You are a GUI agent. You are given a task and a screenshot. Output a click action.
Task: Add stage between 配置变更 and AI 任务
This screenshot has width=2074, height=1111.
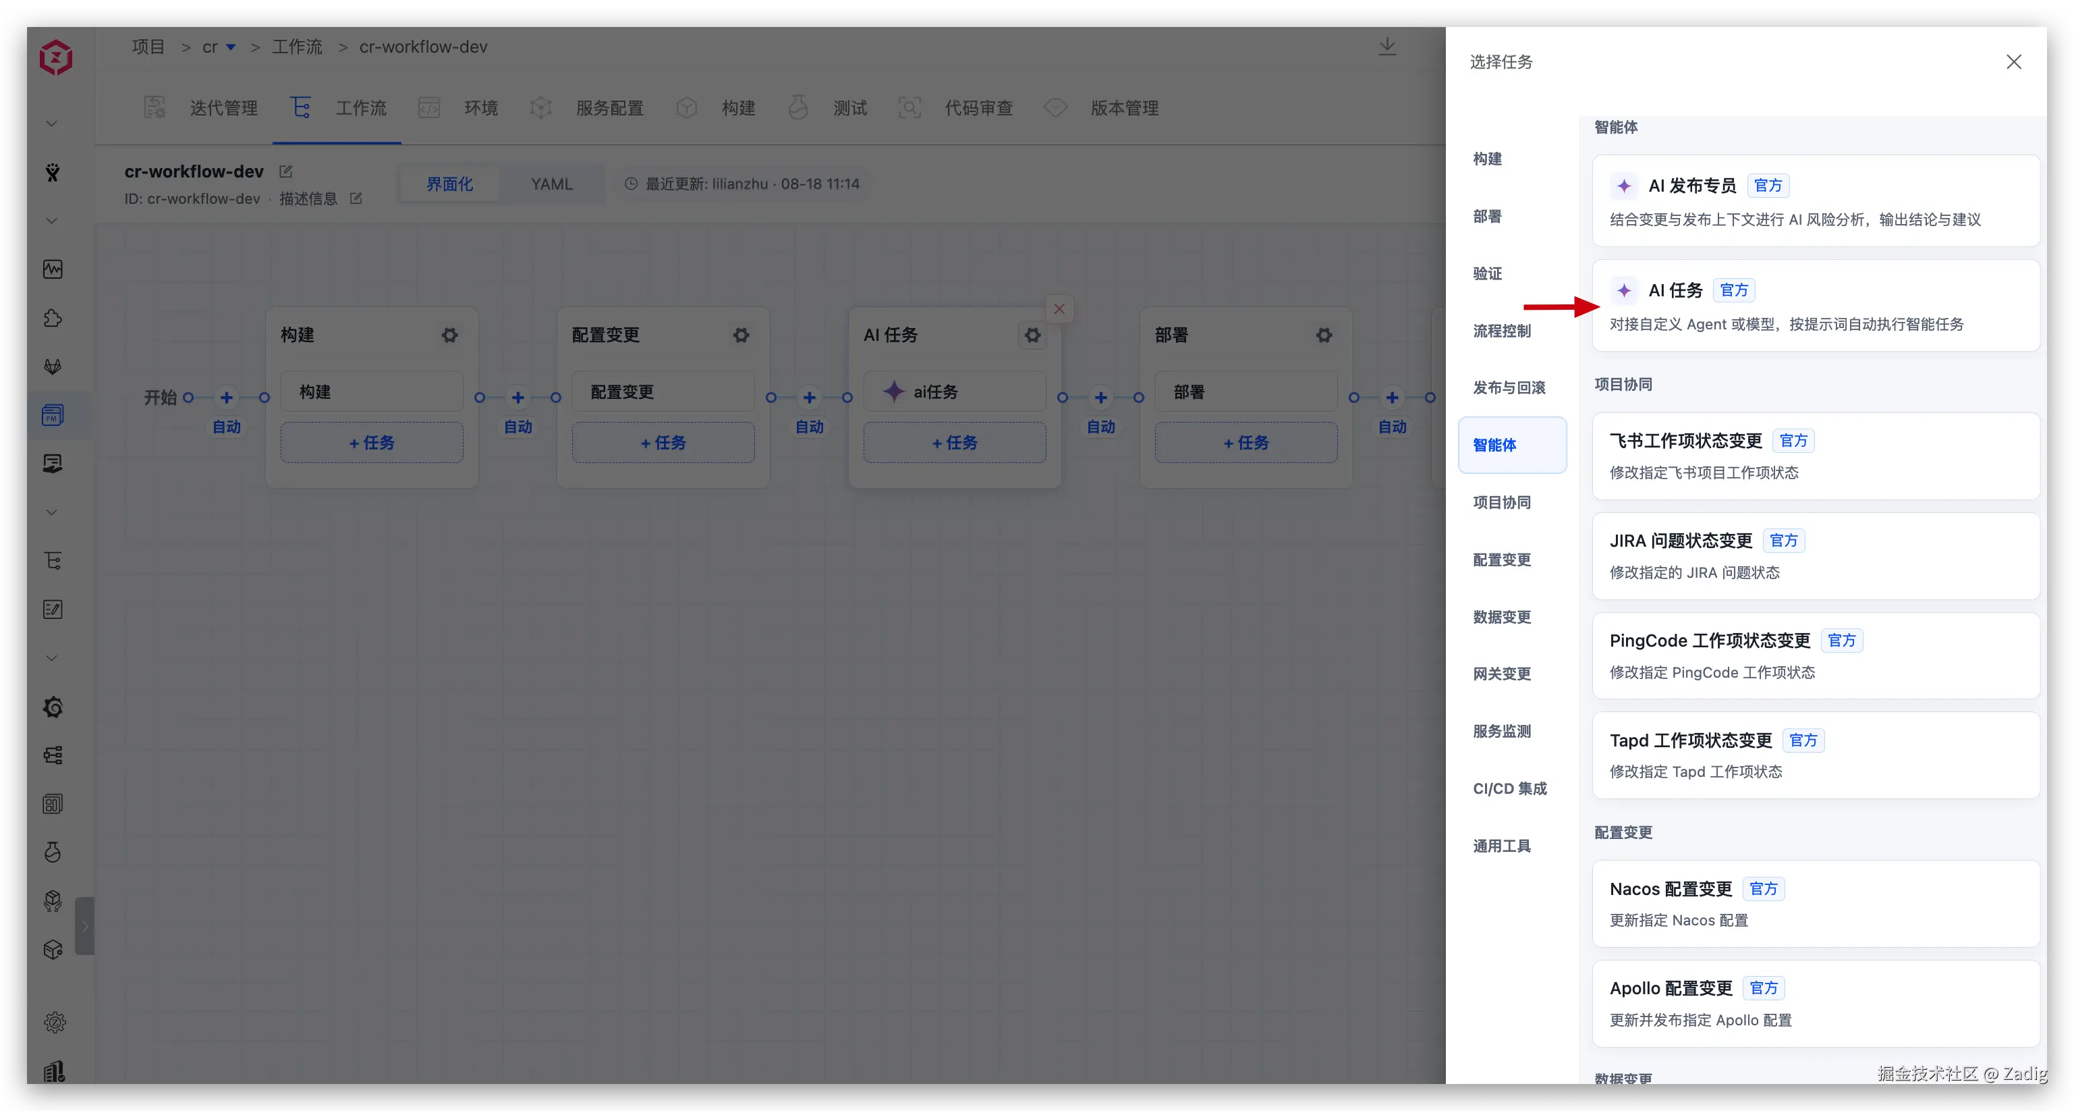809,397
